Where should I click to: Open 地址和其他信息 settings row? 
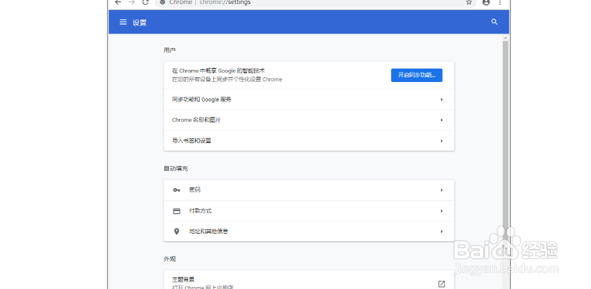[309, 231]
